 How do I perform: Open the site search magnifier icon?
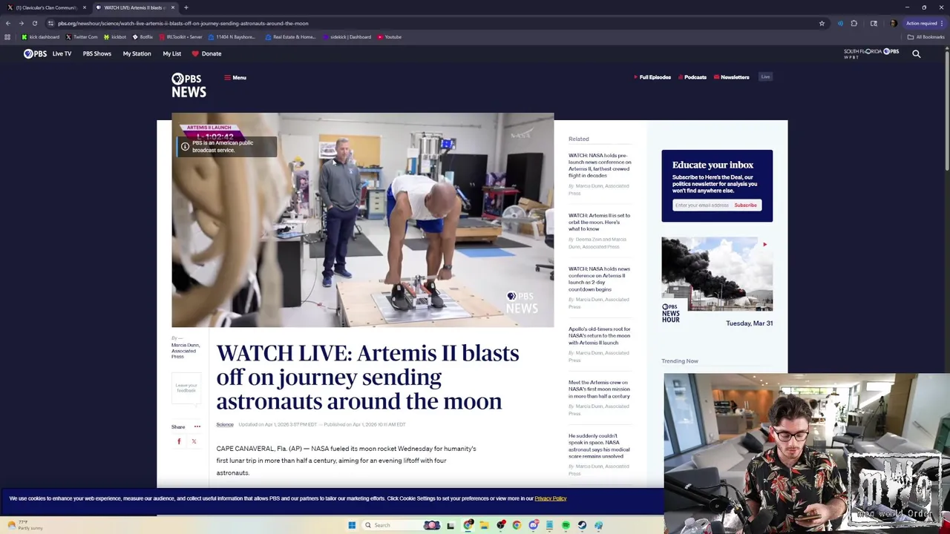(x=916, y=53)
